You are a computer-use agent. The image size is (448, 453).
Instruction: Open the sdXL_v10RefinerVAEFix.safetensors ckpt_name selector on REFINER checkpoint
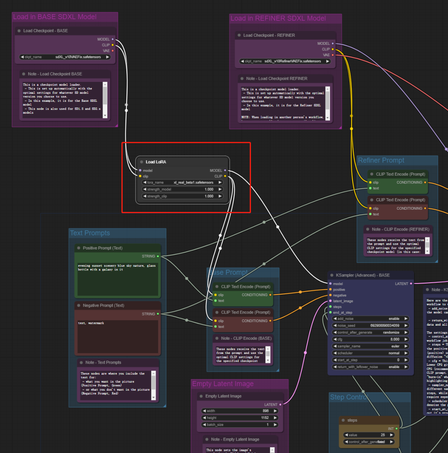[x=285, y=61]
